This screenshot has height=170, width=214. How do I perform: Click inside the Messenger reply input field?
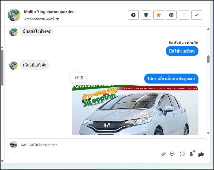107,145
